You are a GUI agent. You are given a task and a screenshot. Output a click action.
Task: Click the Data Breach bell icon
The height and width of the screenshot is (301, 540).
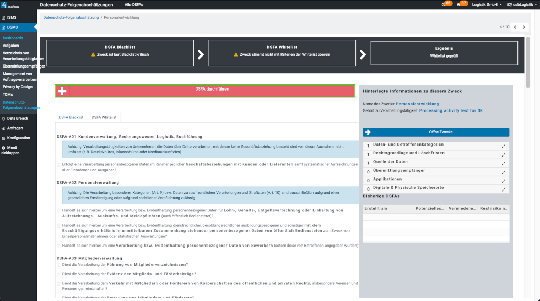[x=4, y=119]
